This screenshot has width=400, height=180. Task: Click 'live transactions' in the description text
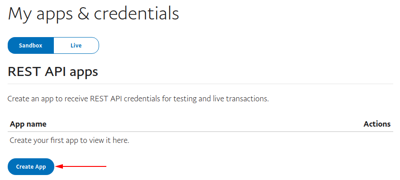[241, 99]
